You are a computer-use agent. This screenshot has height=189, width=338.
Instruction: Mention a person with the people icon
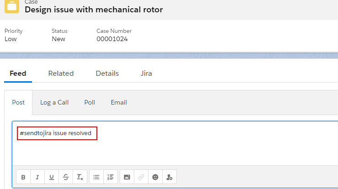click(169, 177)
